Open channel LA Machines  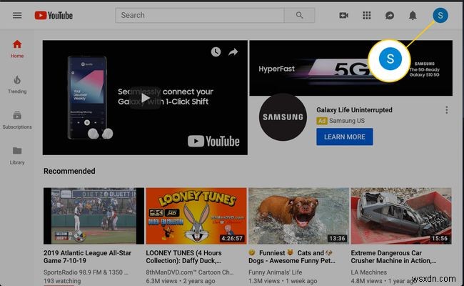click(x=369, y=272)
